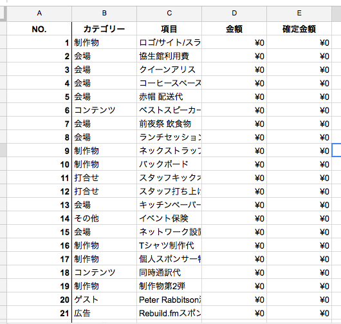Select the 協生館利用費 cell

(169, 56)
